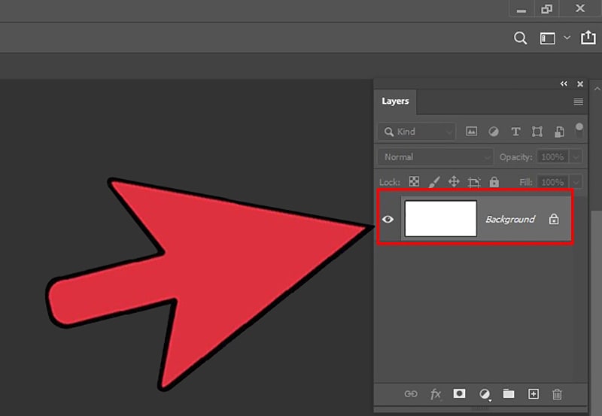
Task: Create new fill or adjustment layer
Action: (x=485, y=394)
